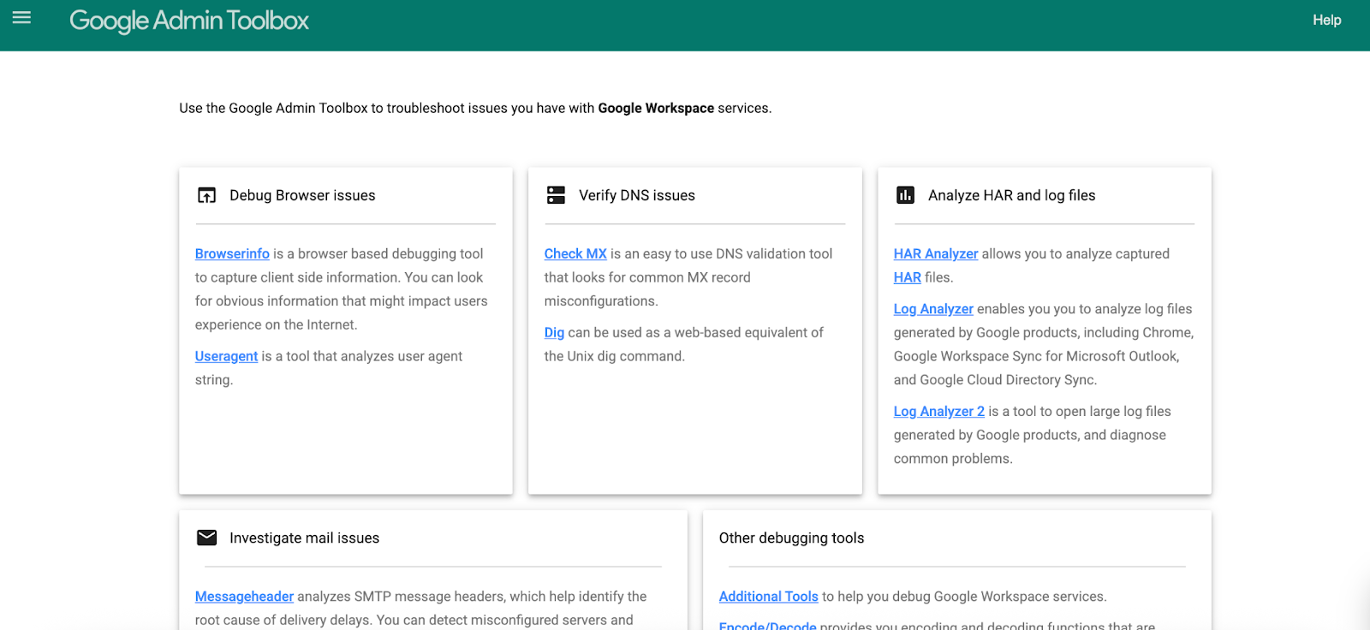
Task: Click the Debug Browser issues heading
Action: [x=302, y=195]
